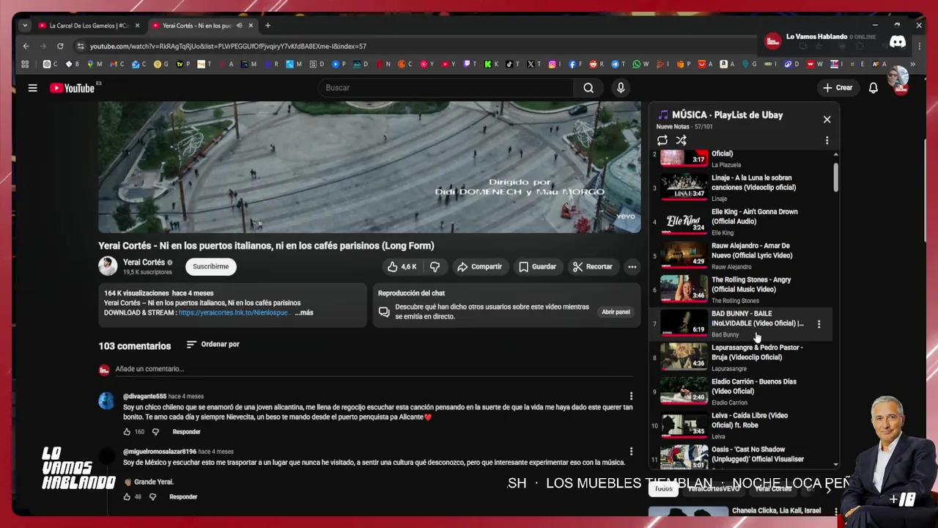Play The Rolling Stones - Angry
Viewport: 938px width, 528px height.
(x=740, y=289)
